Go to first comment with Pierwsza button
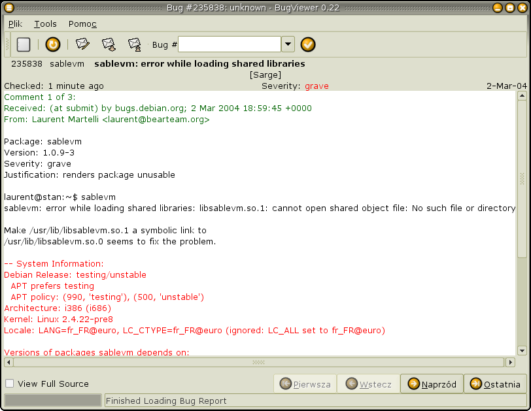Image resolution: width=531 pixels, height=411 pixels. coord(305,384)
